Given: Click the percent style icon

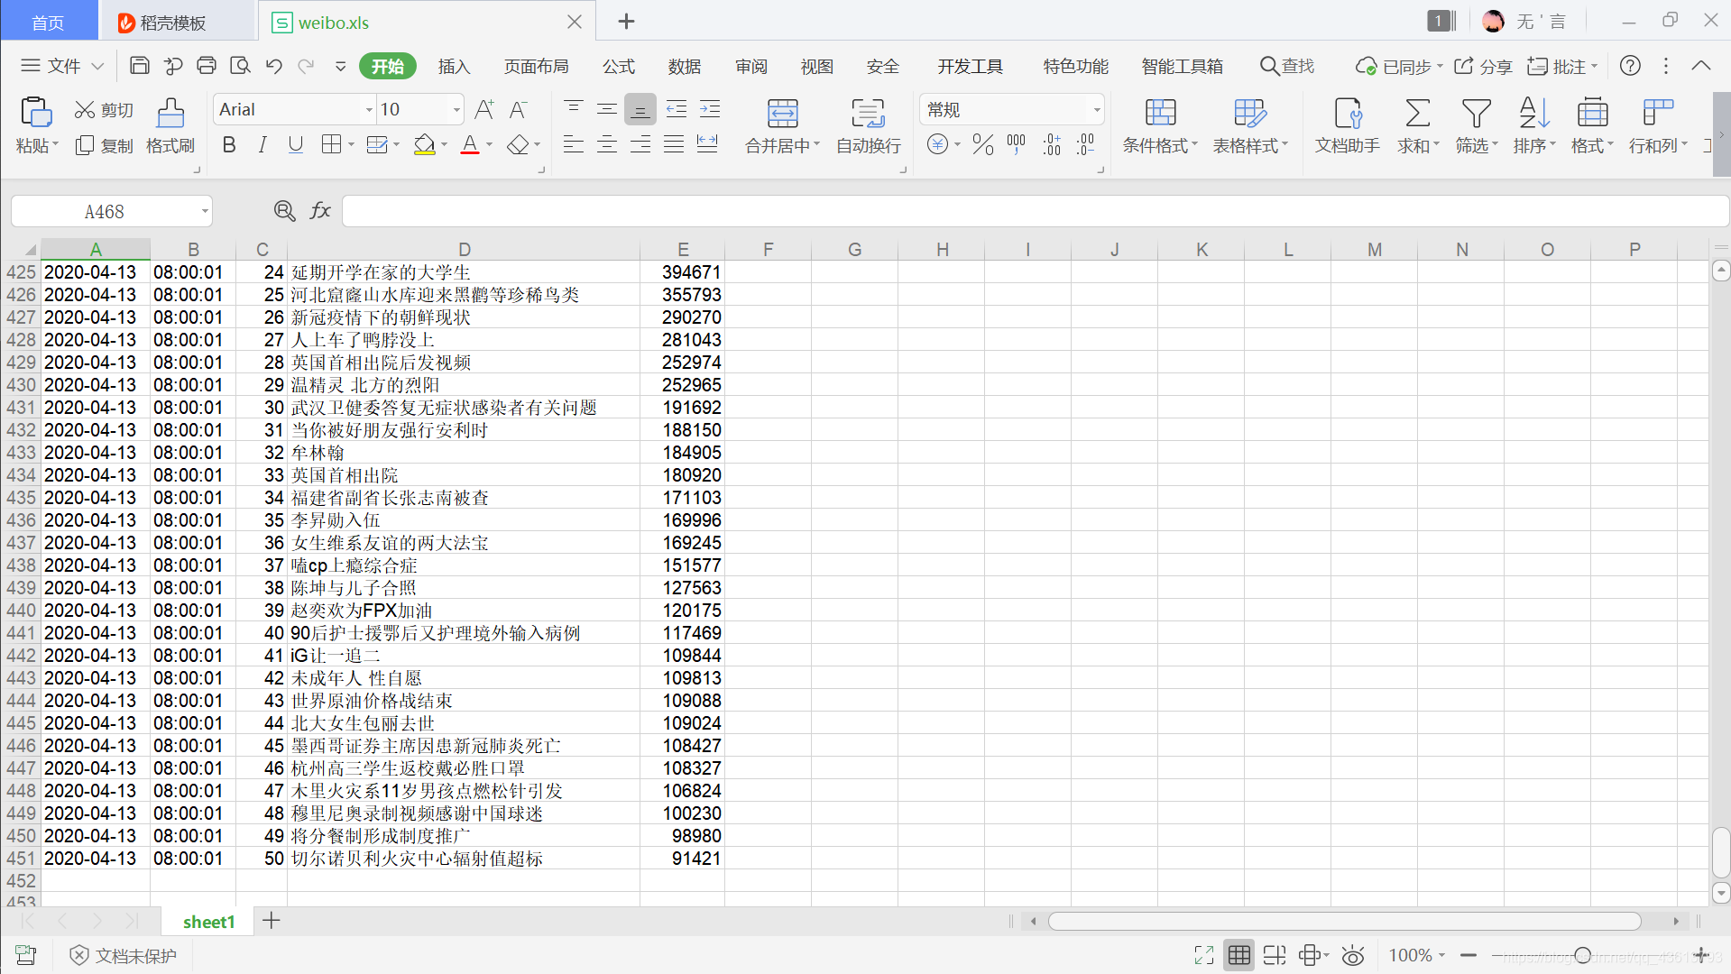Looking at the screenshot, I should point(983,144).
